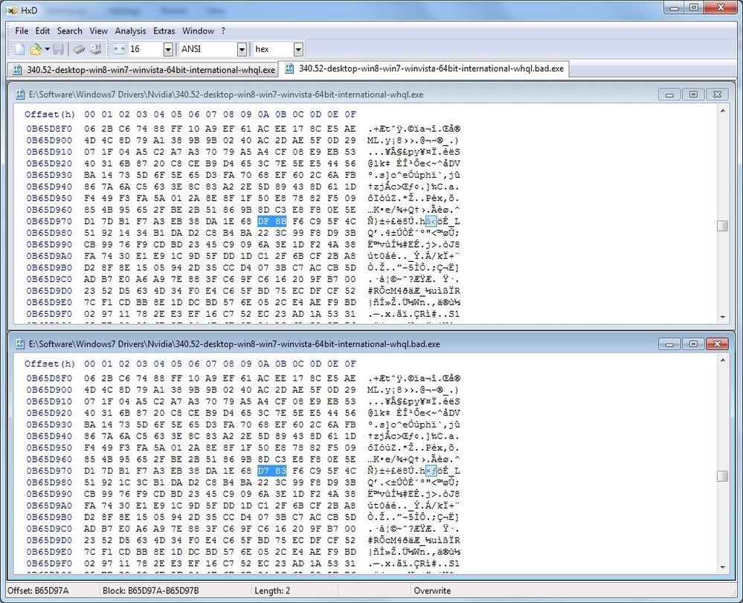Switch to the whql.bad.exe file tab
743x603 pixels.
pyautogui.click(x=424, y=68)
